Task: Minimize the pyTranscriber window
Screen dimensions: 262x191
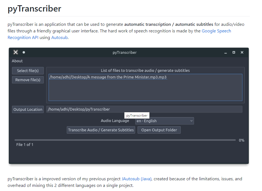Action: (225, 52)
